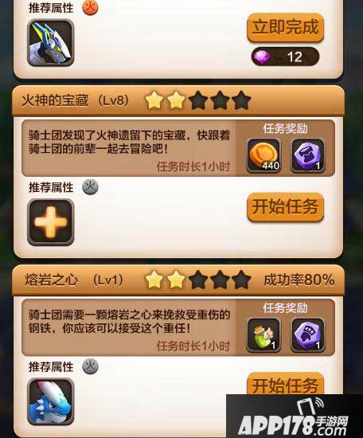Viewport: 363px width, 438px height.
Task: Click the purple rune reward in 火神的宝藏
Action: (x=308, y=155)
